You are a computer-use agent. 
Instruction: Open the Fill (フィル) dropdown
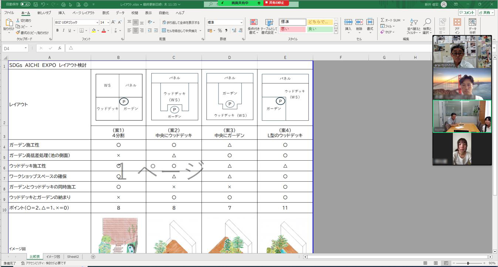[387, 26]
